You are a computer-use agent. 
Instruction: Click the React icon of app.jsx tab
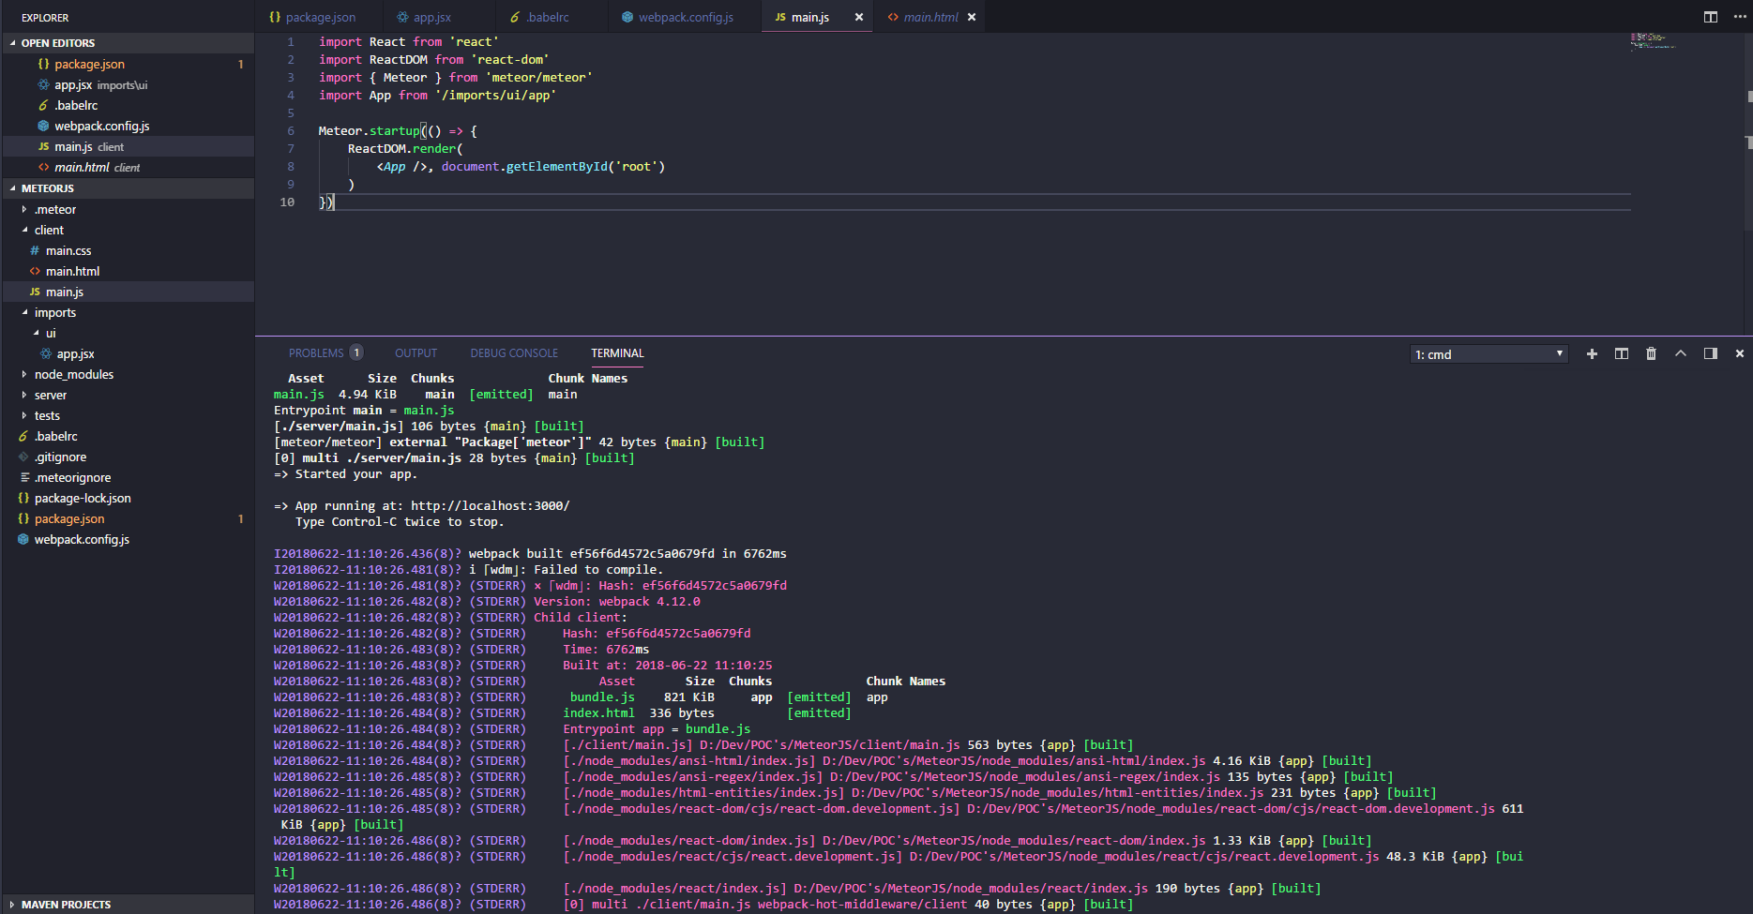(x=402, y=17)
